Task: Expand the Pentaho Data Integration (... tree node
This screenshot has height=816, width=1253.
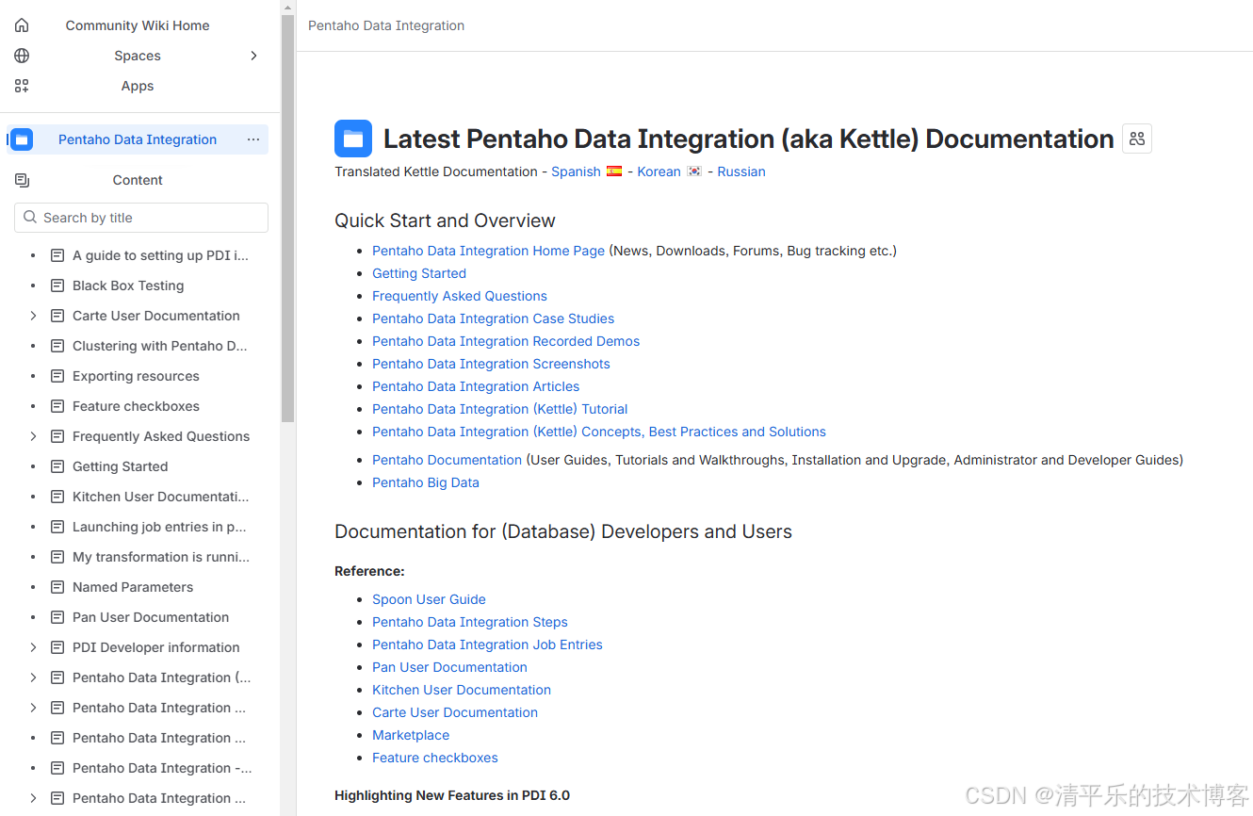Action: tap(33, 677)
